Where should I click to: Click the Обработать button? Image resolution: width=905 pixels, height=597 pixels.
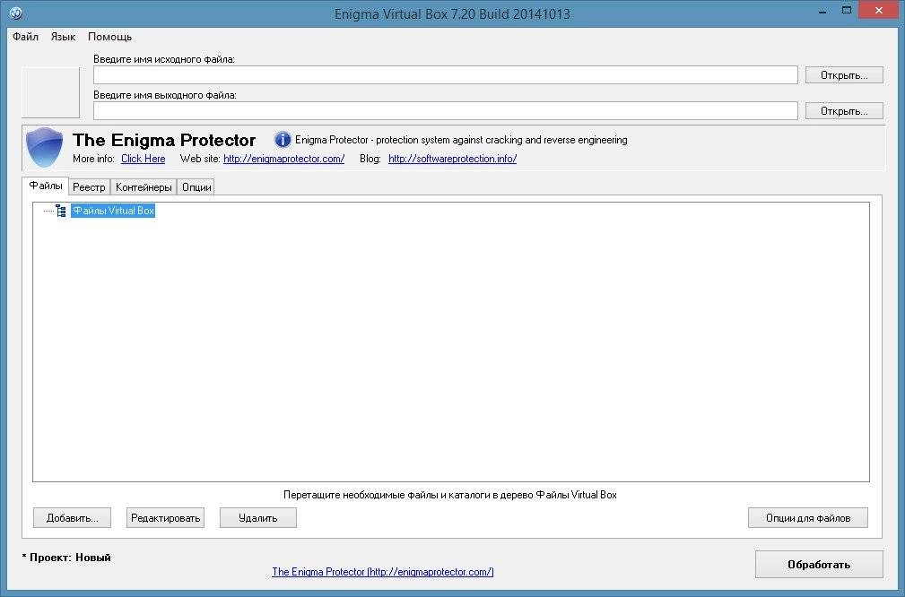819,564
